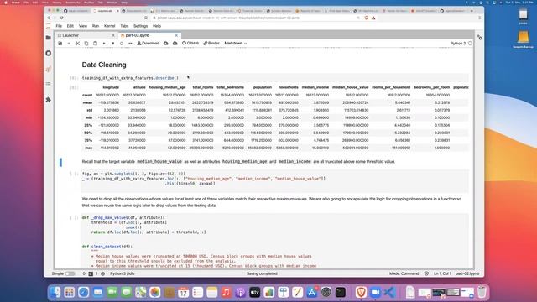Viewport: 537px width, 302px height.
Task: Reload the page in the browser
Action: [x=61, y=18]
